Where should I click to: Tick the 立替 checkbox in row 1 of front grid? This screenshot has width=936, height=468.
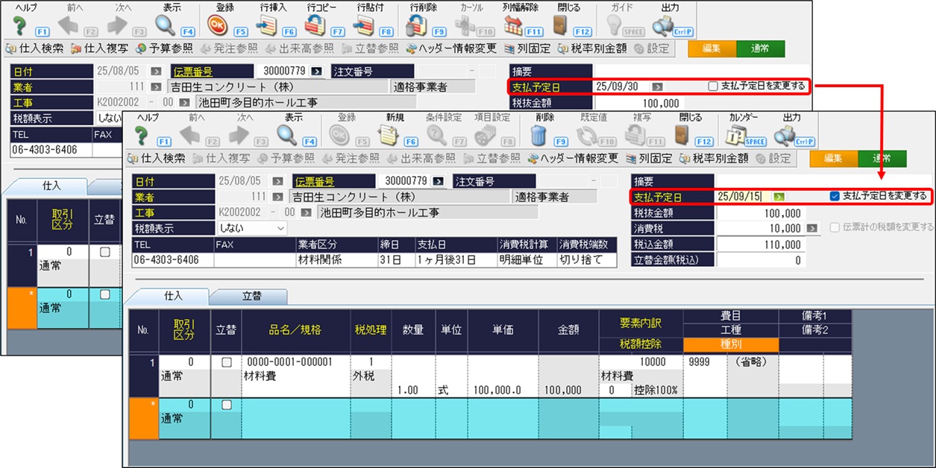click(x=224, y=362)
